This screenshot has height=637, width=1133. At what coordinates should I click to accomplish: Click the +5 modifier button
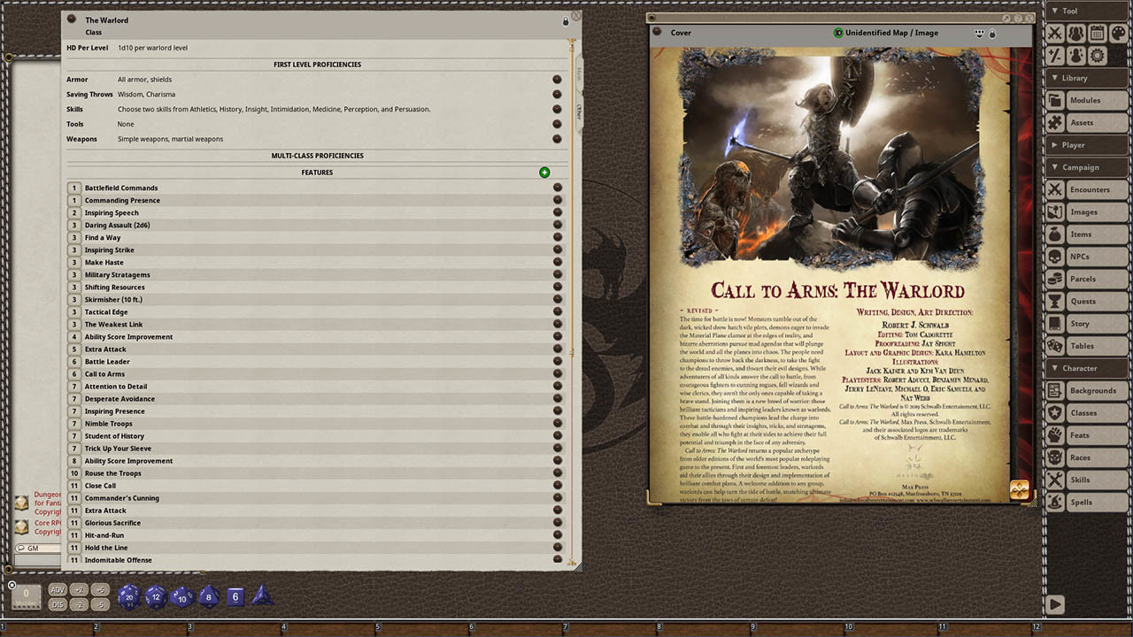click(x=101, y=590)
